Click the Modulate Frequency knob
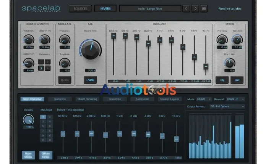 tap(65, 40)
